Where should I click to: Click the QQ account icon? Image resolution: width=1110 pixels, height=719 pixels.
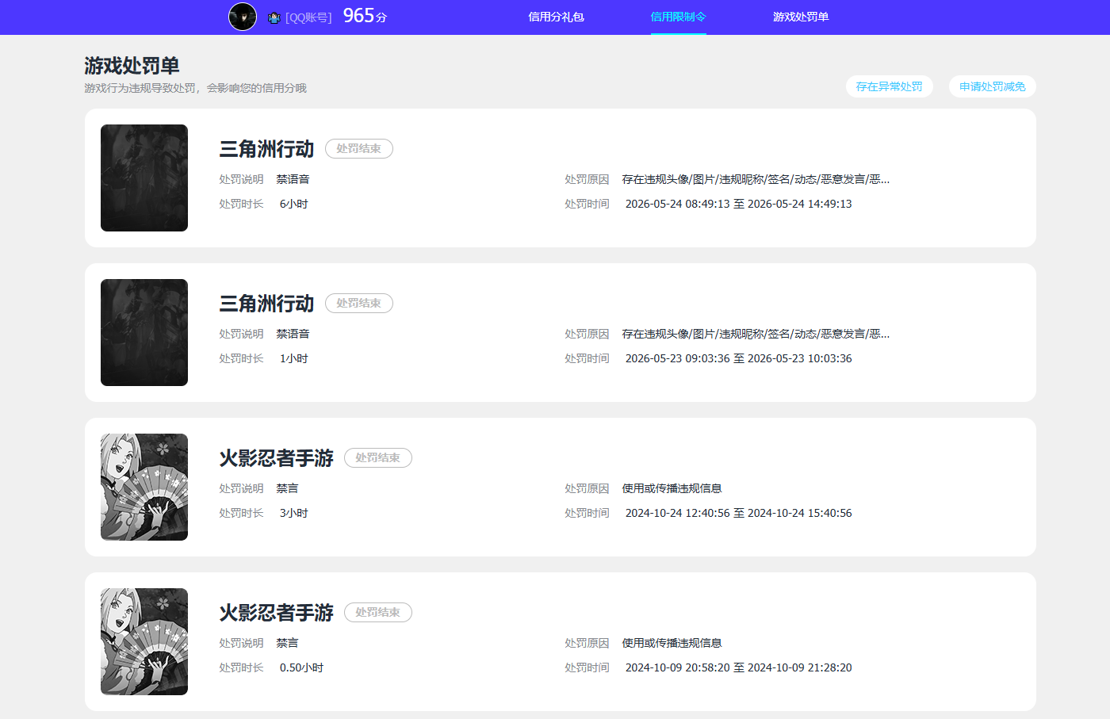(x=274, y=17)
